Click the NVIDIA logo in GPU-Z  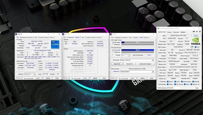click(x=196, y=41)
